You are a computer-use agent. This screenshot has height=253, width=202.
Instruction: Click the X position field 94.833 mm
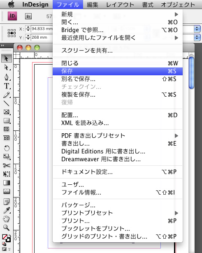42,29
